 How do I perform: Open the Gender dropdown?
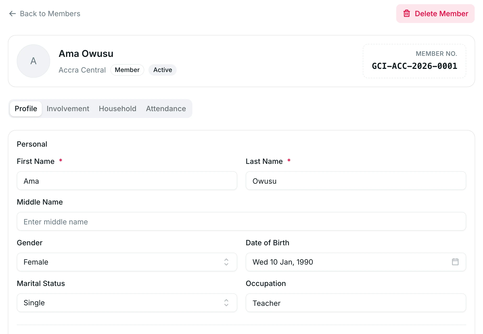(127, 262)
